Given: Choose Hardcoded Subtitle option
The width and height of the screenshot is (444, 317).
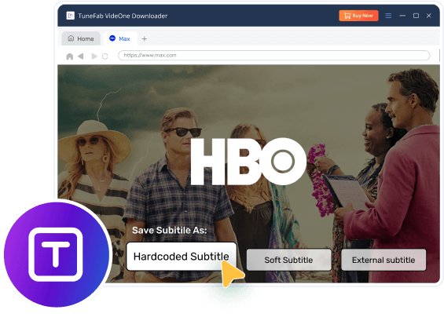Looking at the screenshot, I should tap(182, 257).
